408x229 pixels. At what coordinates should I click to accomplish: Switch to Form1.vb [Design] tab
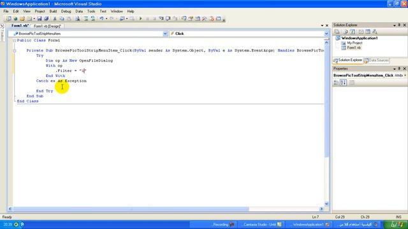click(47, 26)
